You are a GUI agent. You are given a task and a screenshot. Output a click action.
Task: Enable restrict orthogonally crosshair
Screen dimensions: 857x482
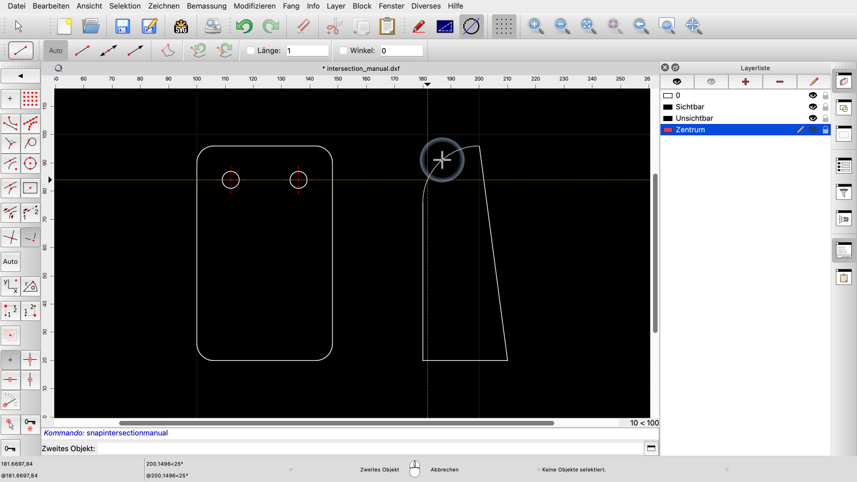pyautogui.click(x=30, y=360)
